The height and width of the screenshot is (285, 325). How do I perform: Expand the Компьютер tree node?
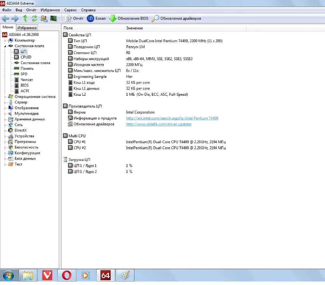click(x=5, y=41)
